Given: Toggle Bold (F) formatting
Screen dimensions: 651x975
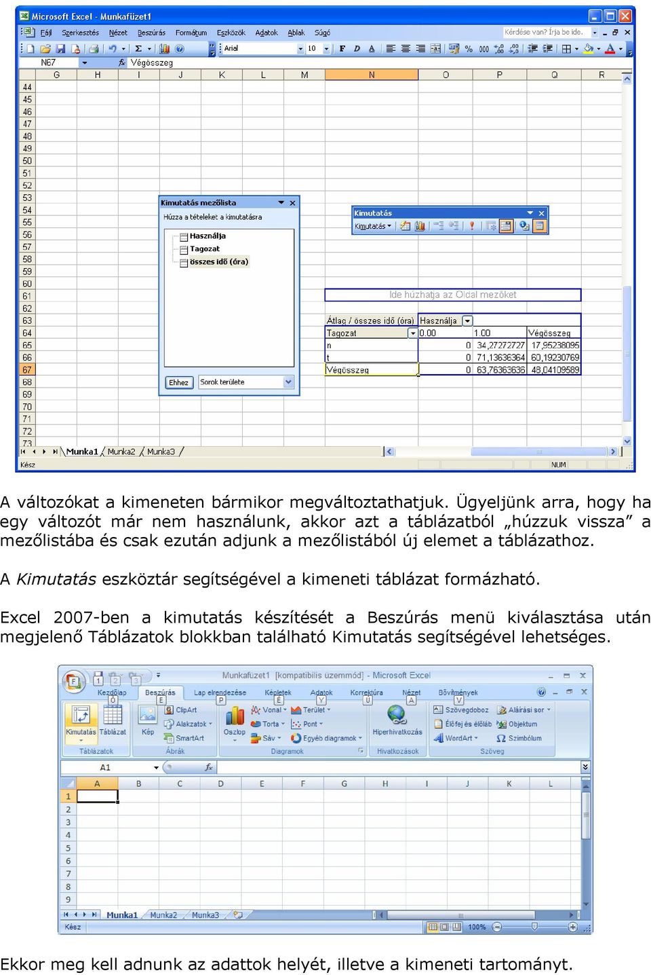Looking at the screenshot, I should coord(342,49).
